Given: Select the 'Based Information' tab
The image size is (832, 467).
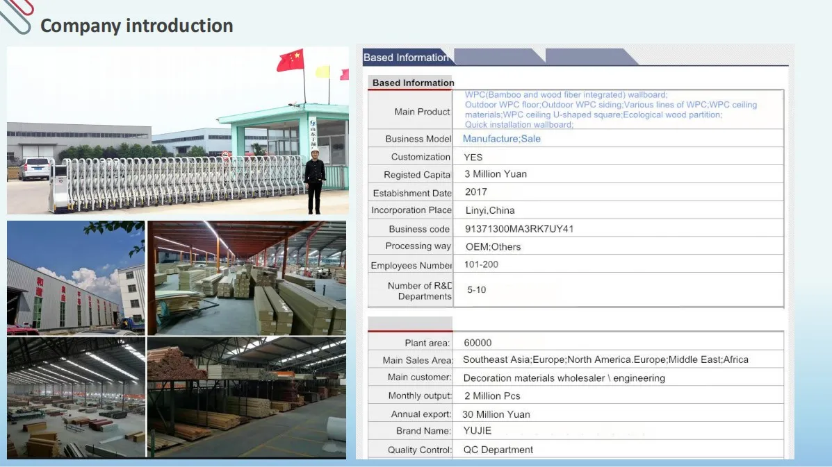Looking at the screenshot, I should tap(407, 57).
